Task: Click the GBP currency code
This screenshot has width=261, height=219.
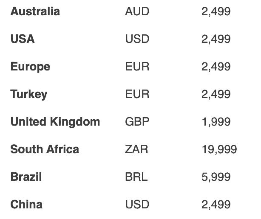Action: (137, 122)
